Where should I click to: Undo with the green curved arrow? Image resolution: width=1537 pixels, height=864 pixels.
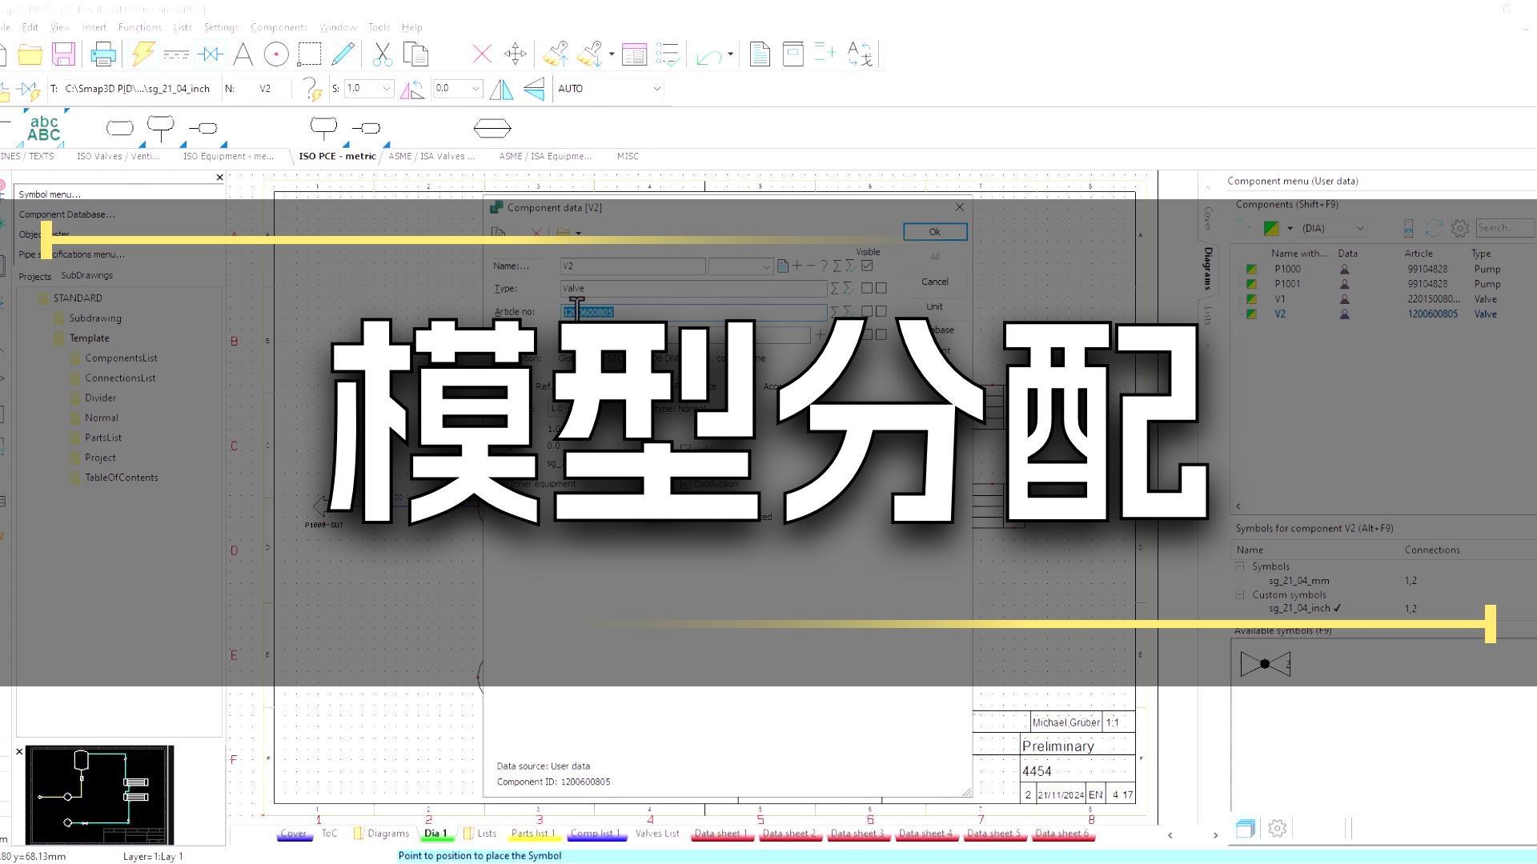tap(708, 56)
